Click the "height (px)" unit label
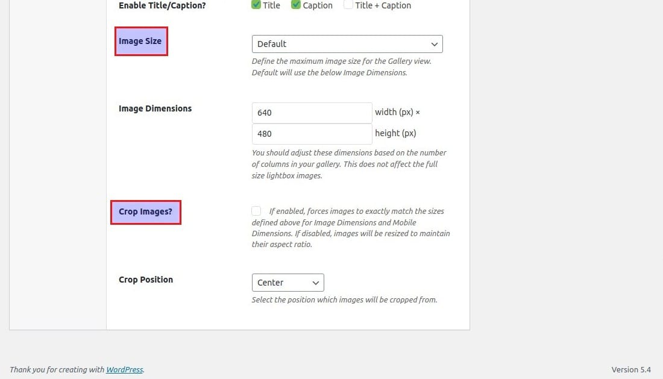 pyautogui.click(x=395, y=133)
